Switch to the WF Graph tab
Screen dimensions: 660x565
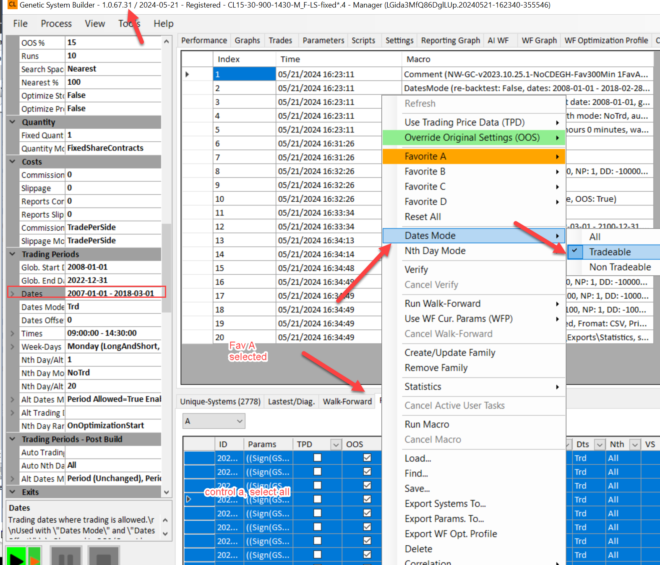[539, 41]
